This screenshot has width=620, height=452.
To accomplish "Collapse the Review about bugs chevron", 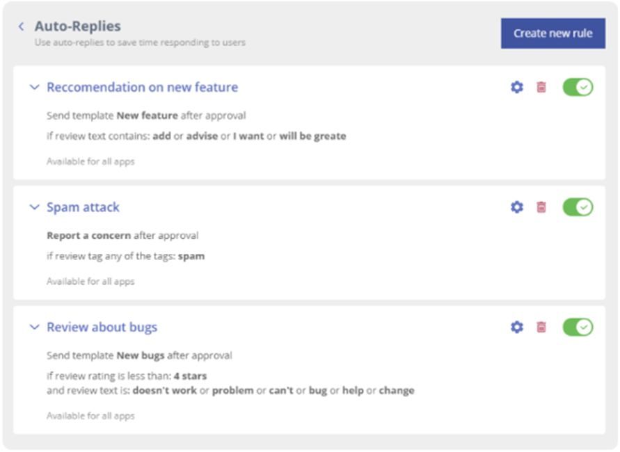I will (x=34, y=327).
